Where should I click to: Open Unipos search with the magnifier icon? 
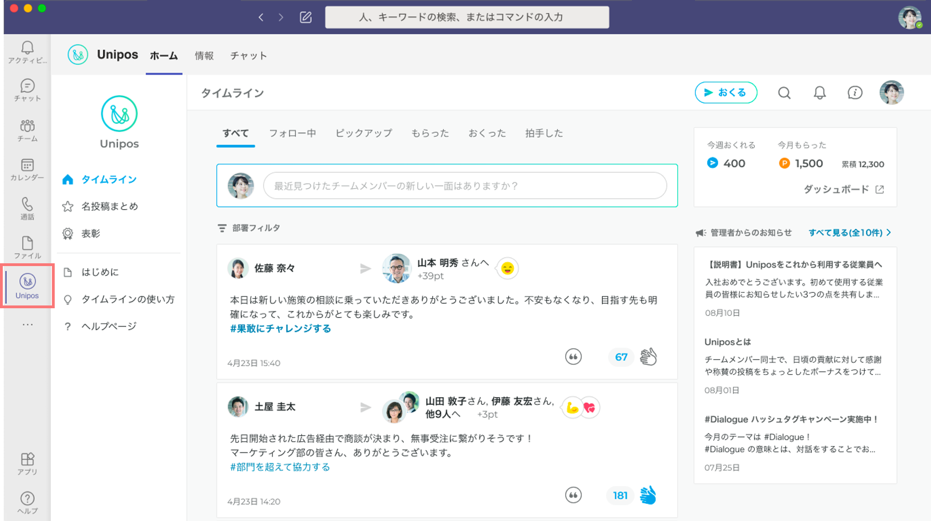[x=784, y=93]
